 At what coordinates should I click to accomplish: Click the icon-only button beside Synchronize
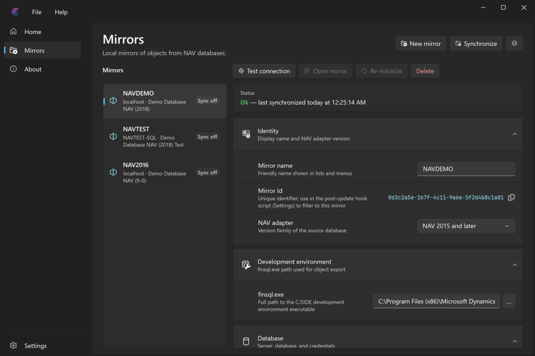click(515, 44)
